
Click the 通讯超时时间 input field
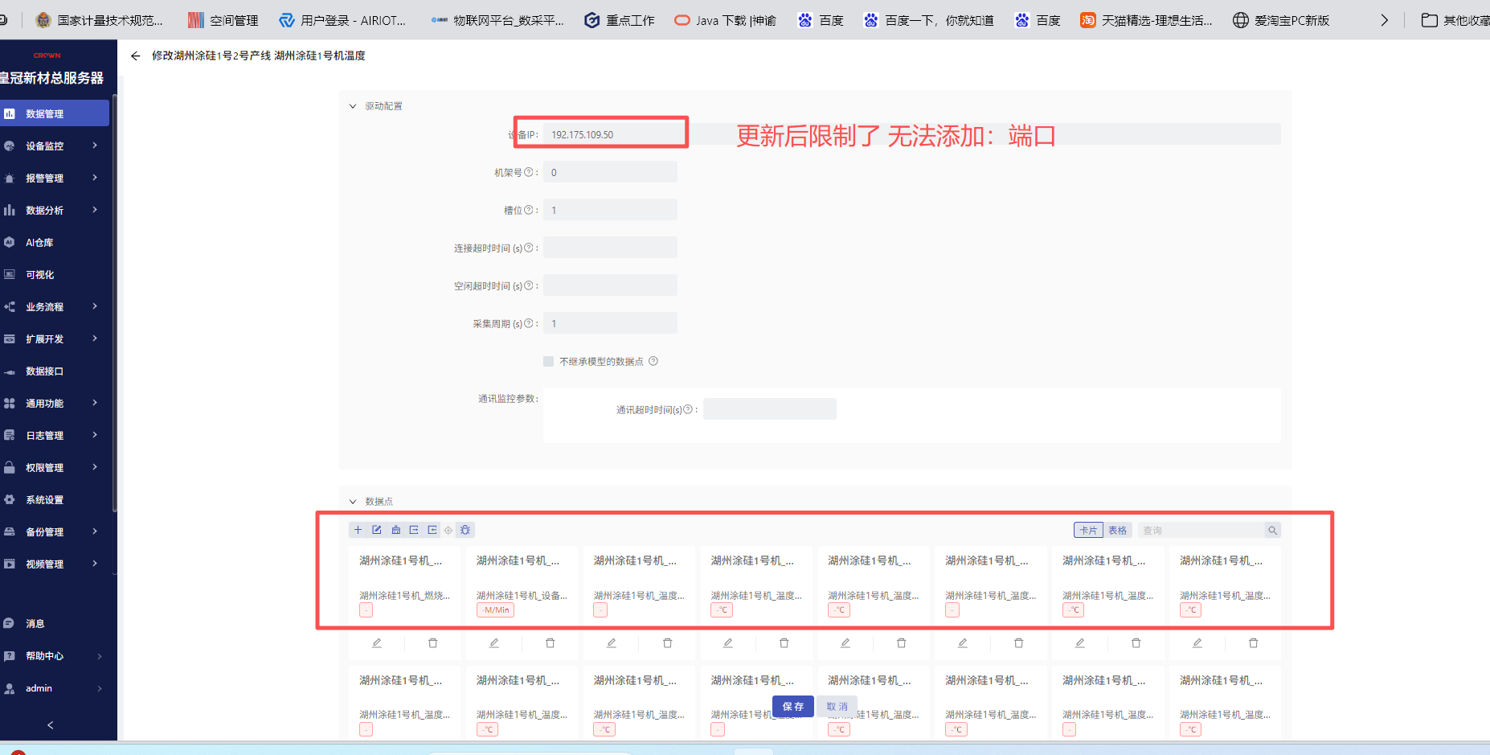tap(770, 409)
